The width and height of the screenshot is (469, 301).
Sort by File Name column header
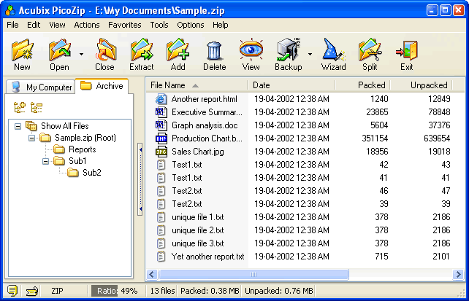pos(197,85)
